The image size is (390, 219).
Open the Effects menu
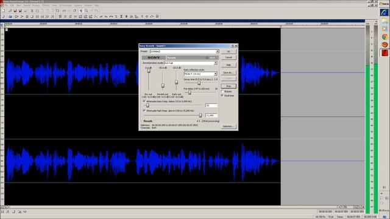(x=46, y=5)
